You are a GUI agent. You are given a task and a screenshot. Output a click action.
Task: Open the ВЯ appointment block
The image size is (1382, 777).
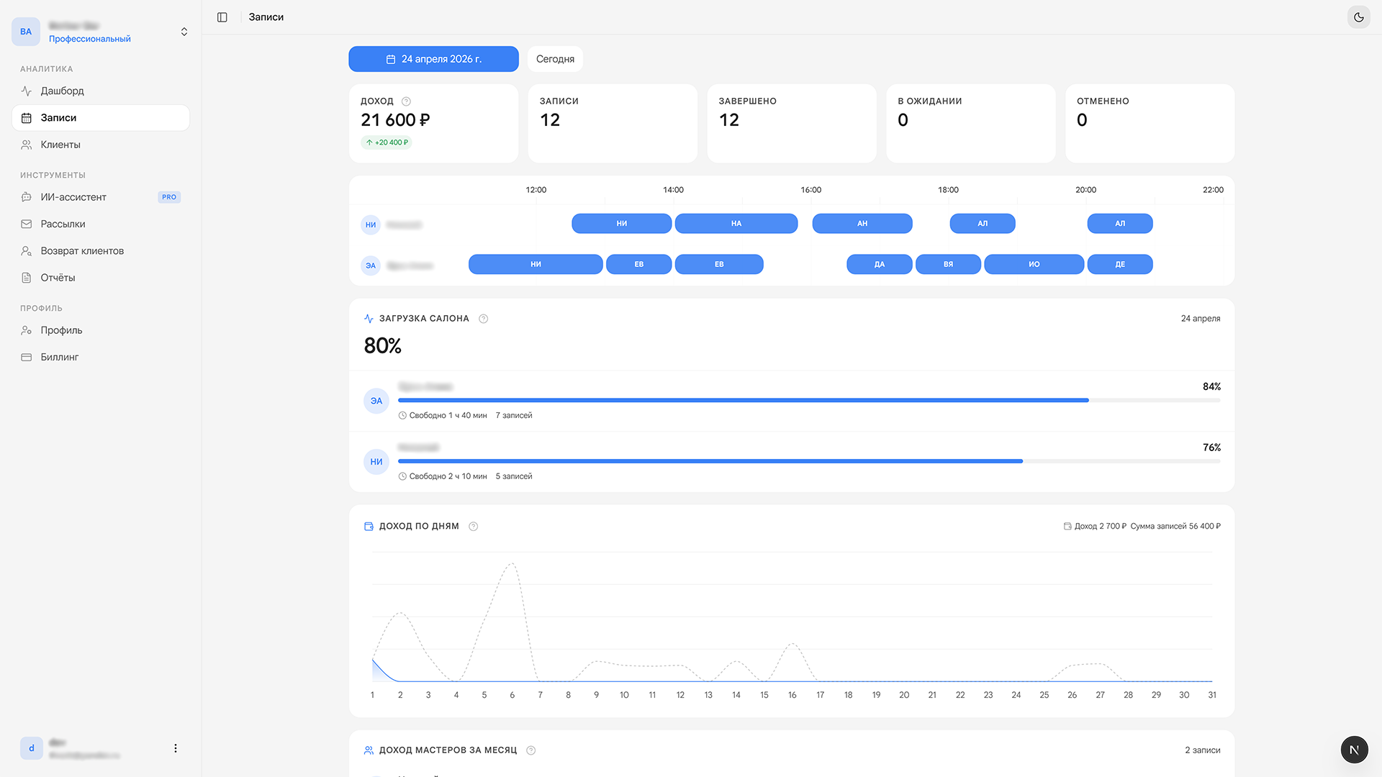[948, 265]
